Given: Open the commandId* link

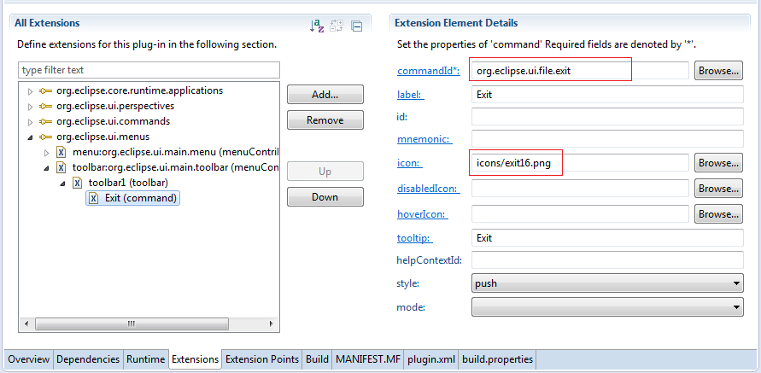Looking at the screenshot, I should (429, 71).
